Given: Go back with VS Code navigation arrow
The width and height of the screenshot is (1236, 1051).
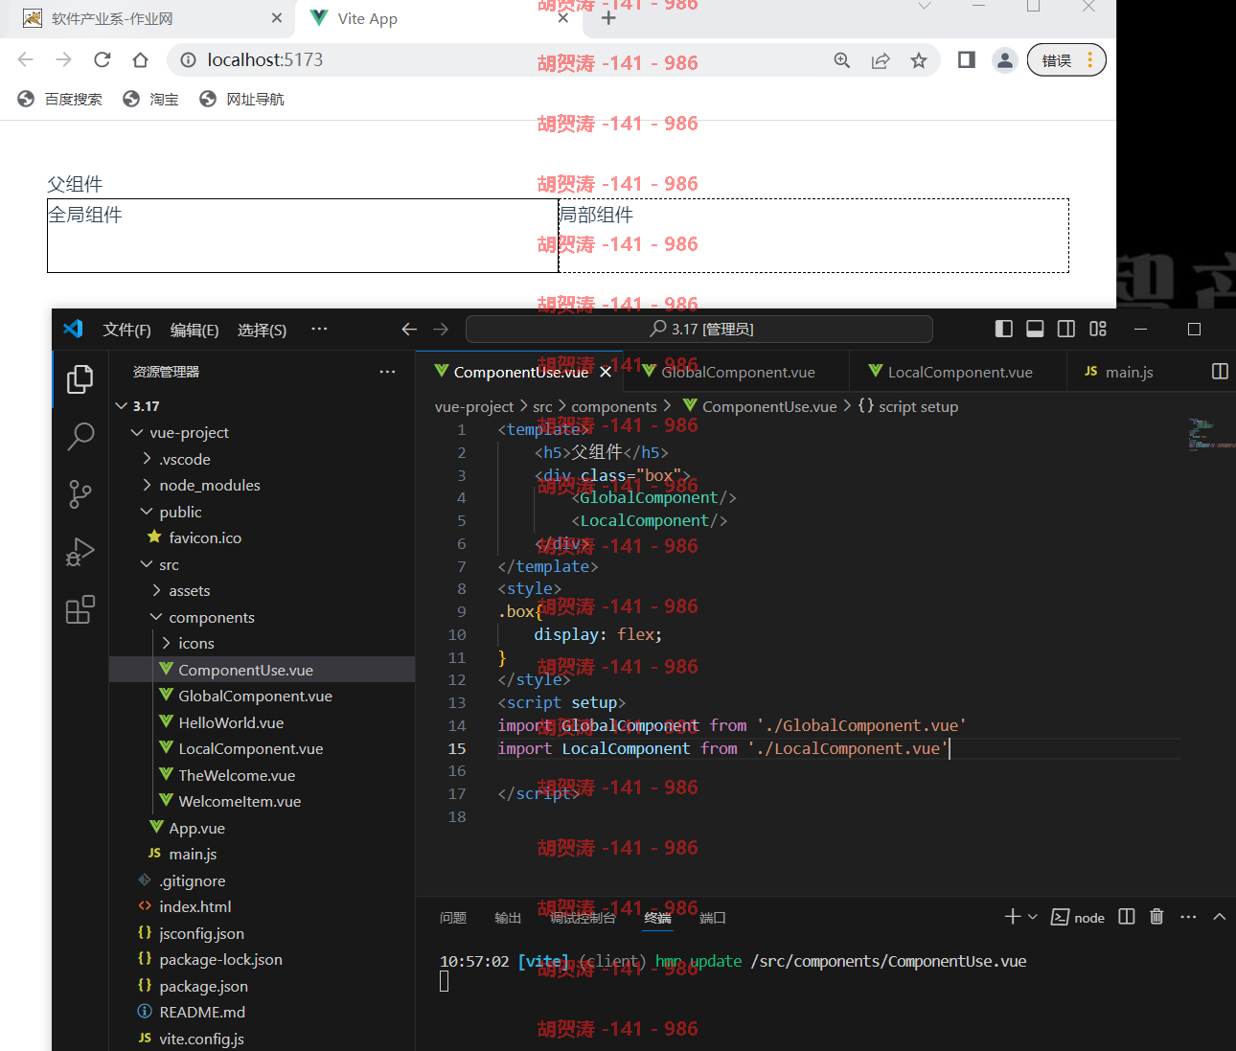Looking at the screenshot, I should [x=409, y=329].
